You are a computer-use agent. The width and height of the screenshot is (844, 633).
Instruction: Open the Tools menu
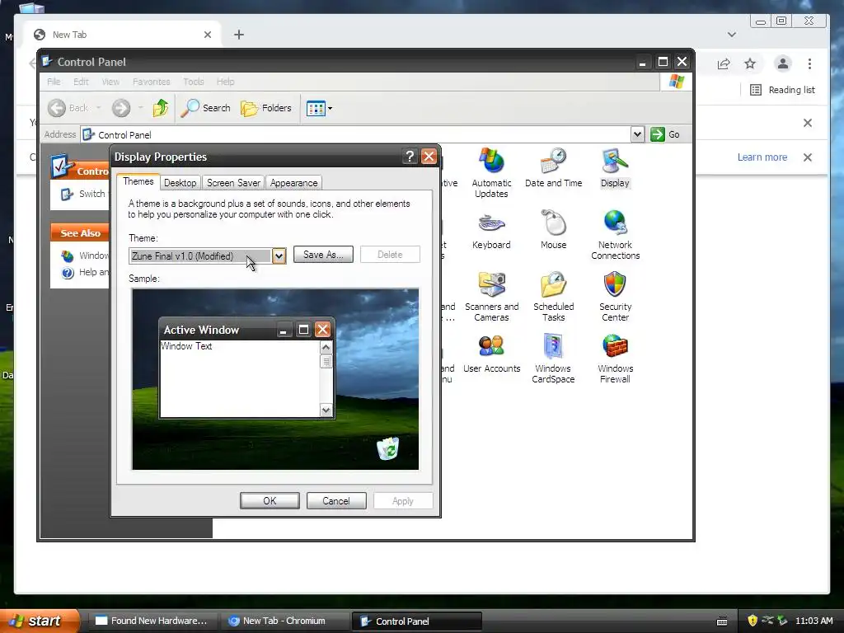193,82
